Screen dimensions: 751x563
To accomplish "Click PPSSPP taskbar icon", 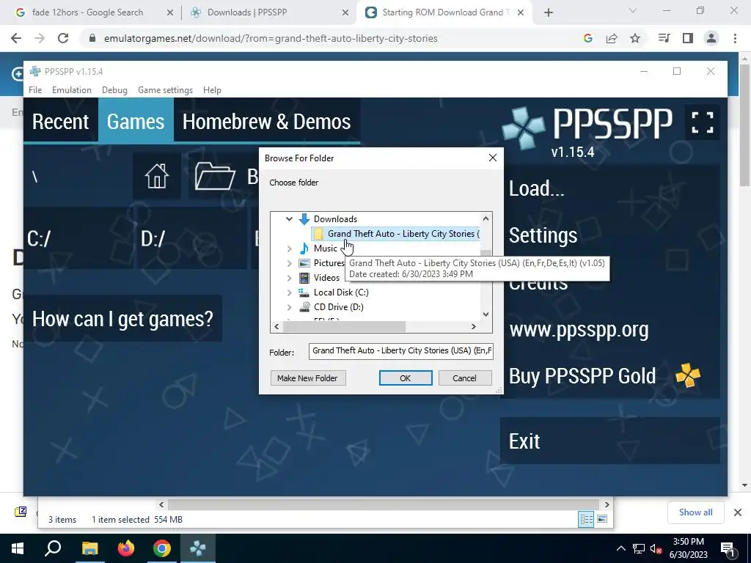I will (198, 548).
